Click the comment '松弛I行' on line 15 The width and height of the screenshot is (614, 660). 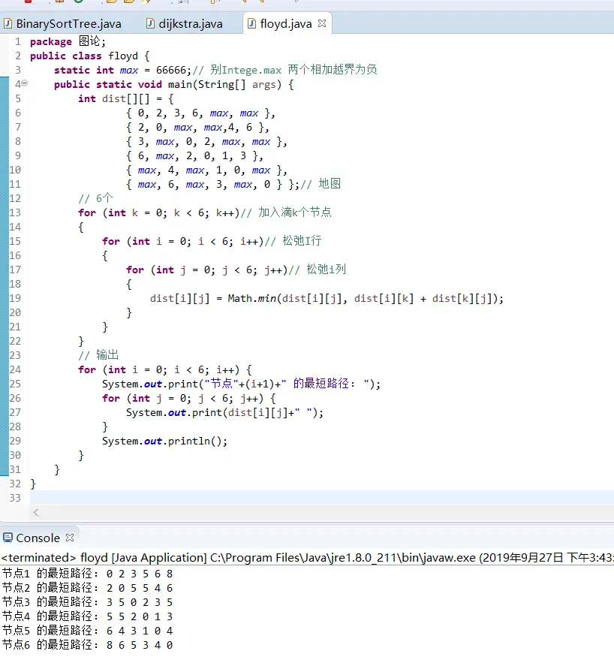[x=302, y=241]
